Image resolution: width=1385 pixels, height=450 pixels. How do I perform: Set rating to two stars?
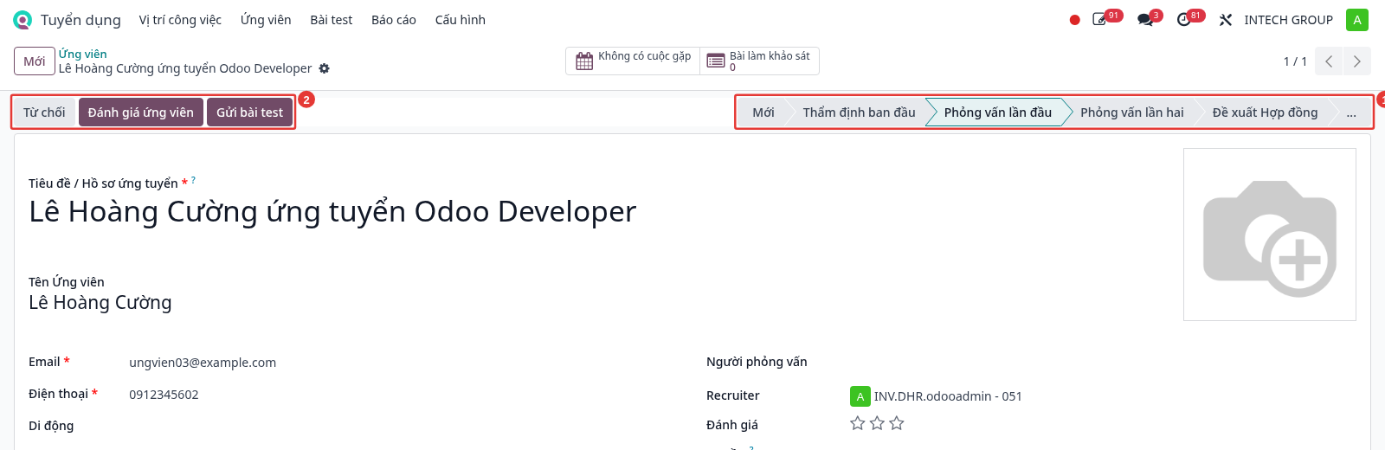[x=877, y=423]
